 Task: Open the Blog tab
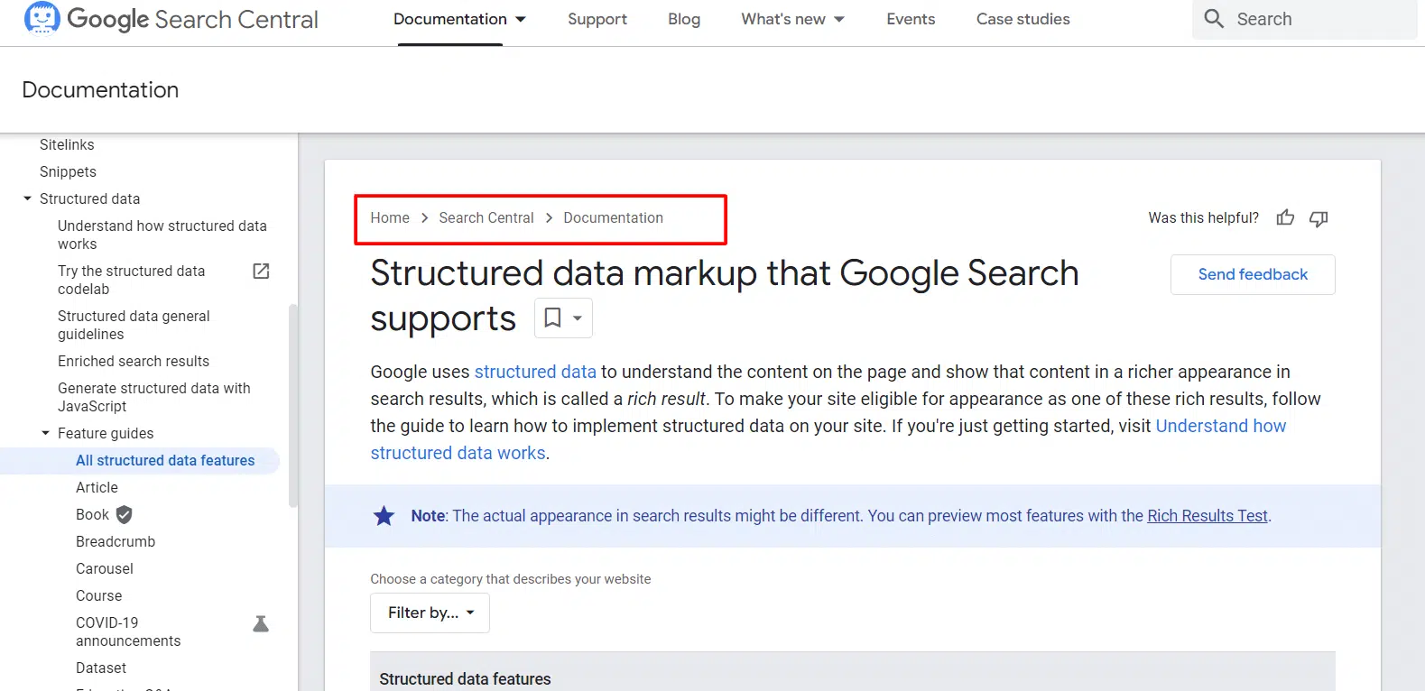click(684, 19)
